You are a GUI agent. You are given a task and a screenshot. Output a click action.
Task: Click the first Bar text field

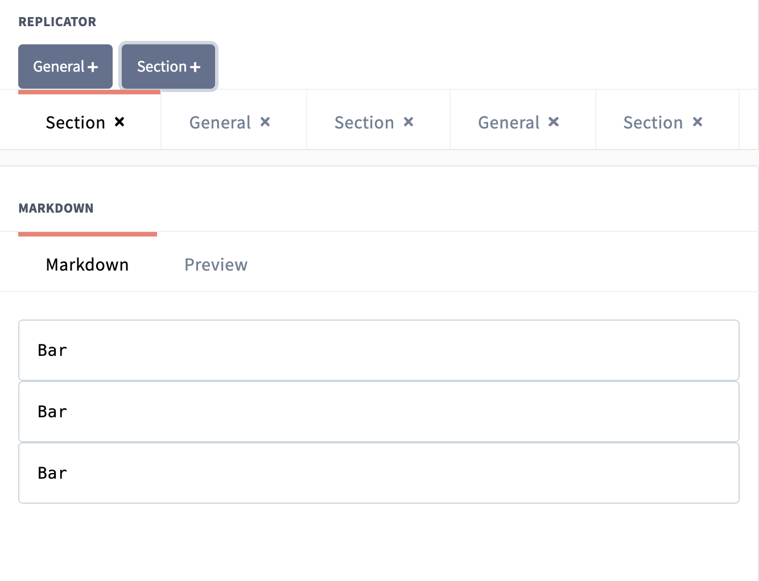(x=379, y=350)
